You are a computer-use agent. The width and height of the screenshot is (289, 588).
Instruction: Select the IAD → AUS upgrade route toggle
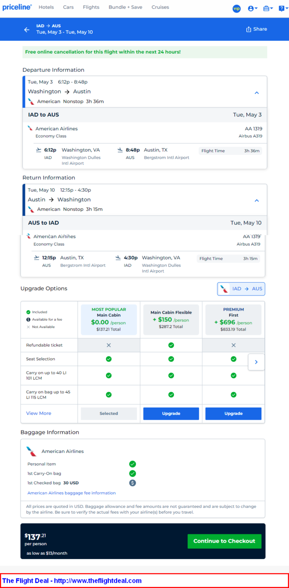click(241, 289)
